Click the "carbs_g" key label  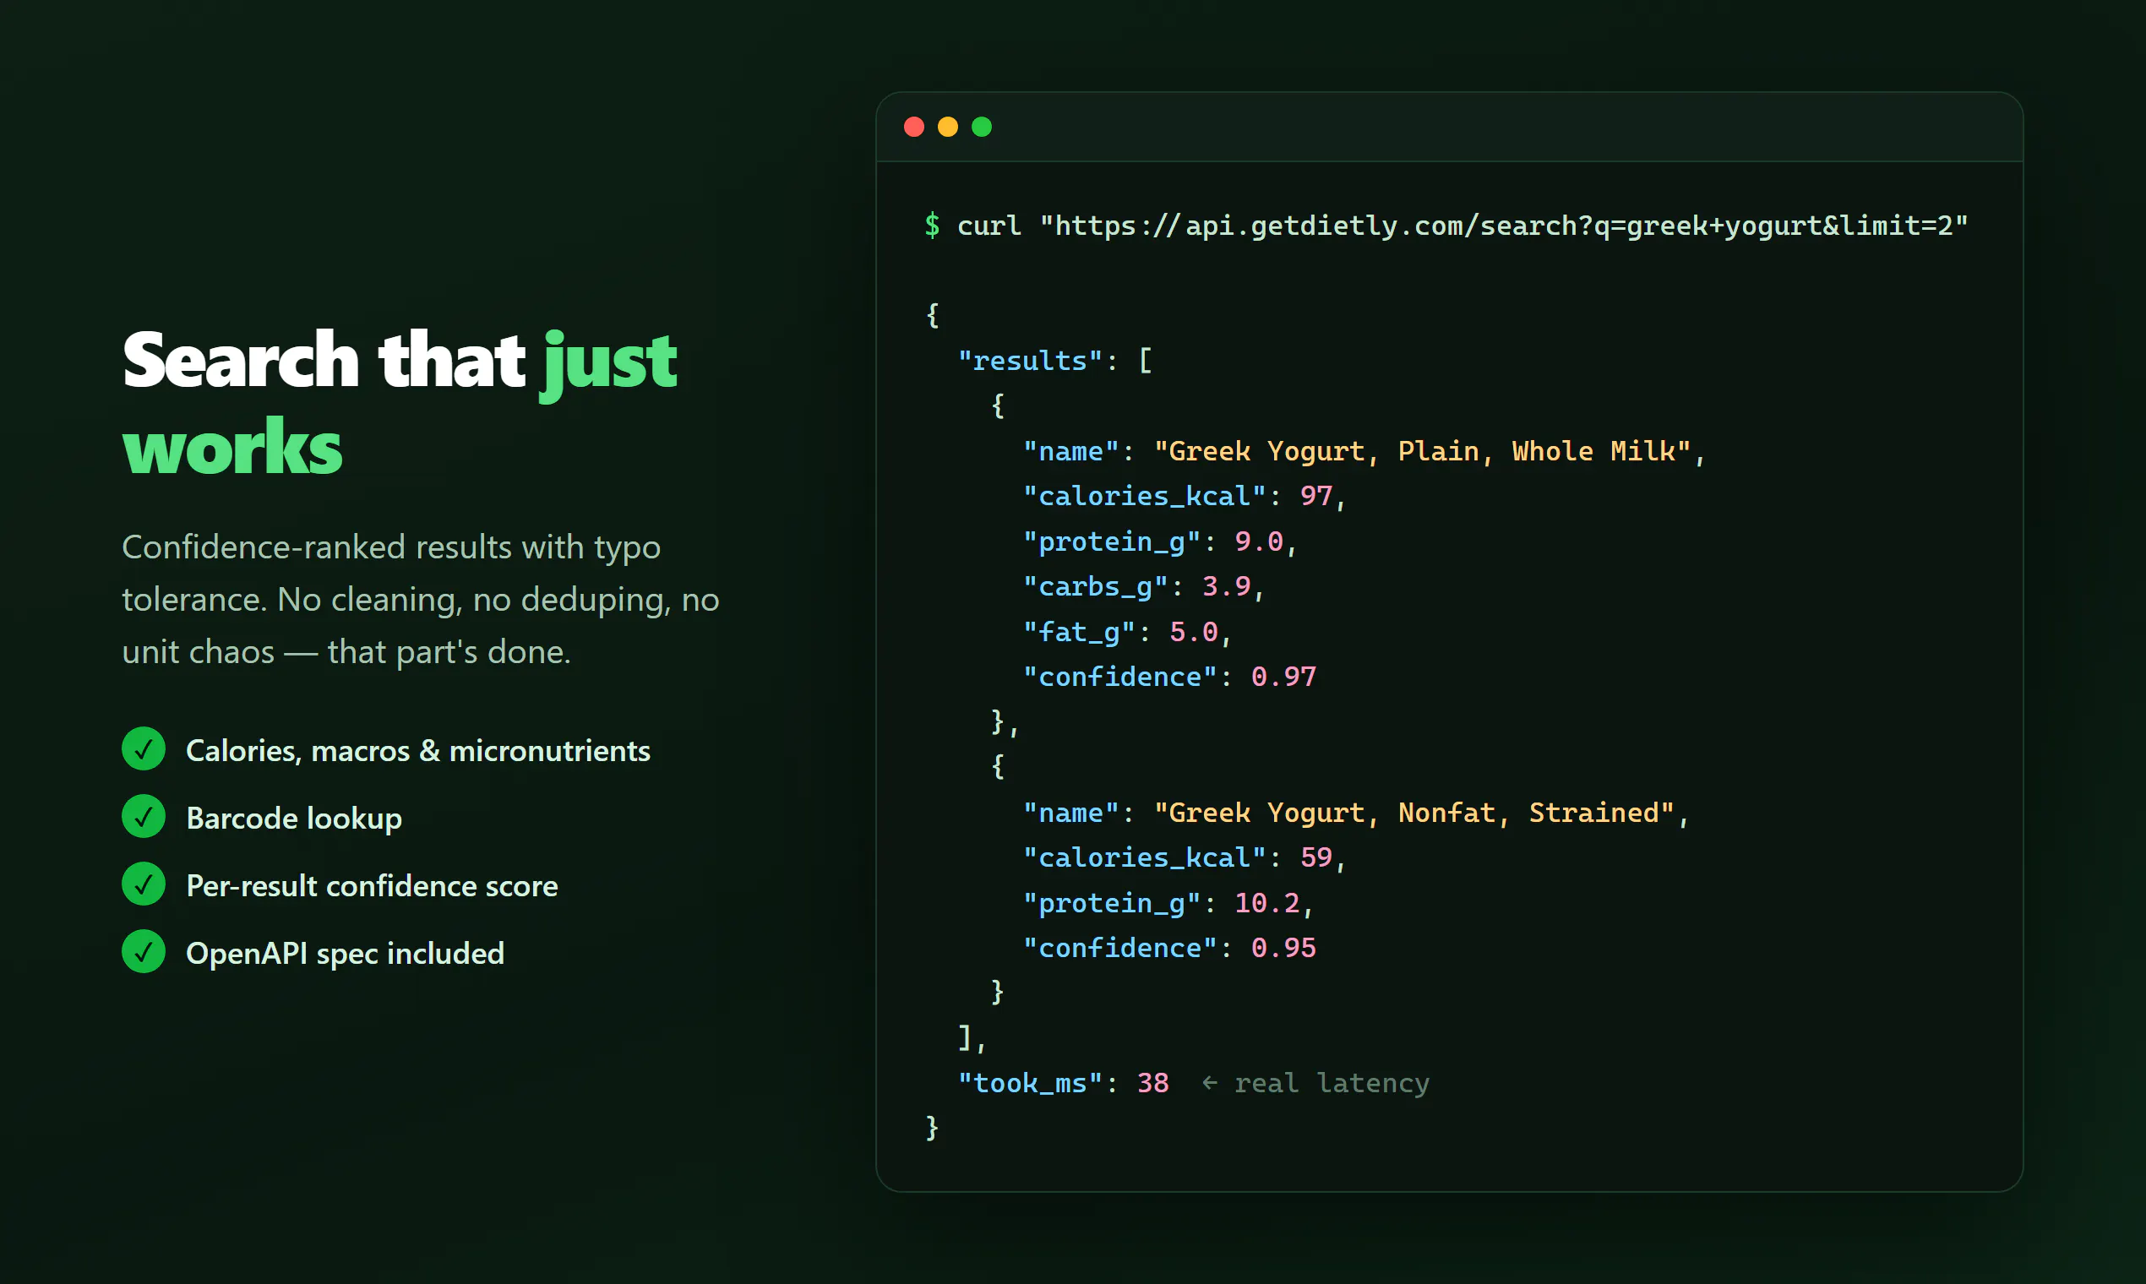pos(1095,587)
